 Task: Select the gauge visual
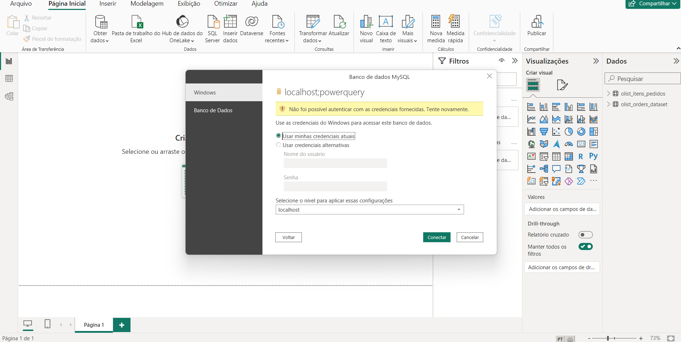569,144
